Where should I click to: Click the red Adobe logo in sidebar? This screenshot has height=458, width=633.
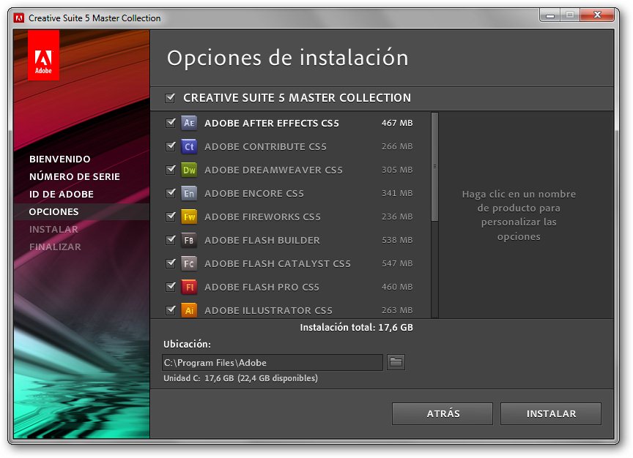pyautogui.click(x=44, y=55)
